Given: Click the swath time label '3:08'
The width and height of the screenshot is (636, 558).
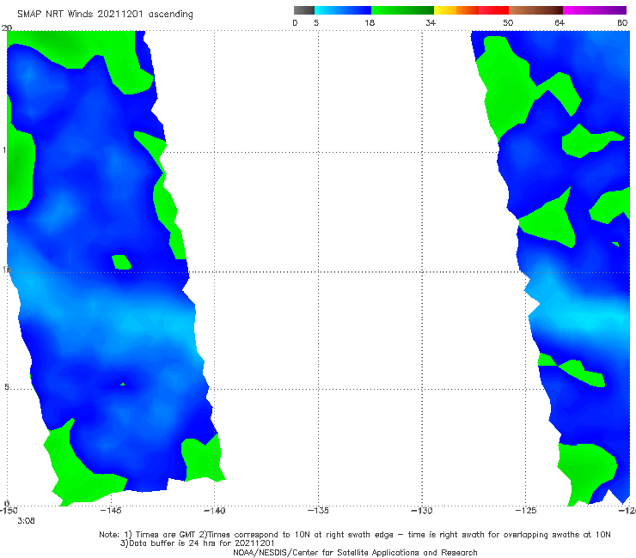Looking at the screenshot, I should click(x=26, y=521).
